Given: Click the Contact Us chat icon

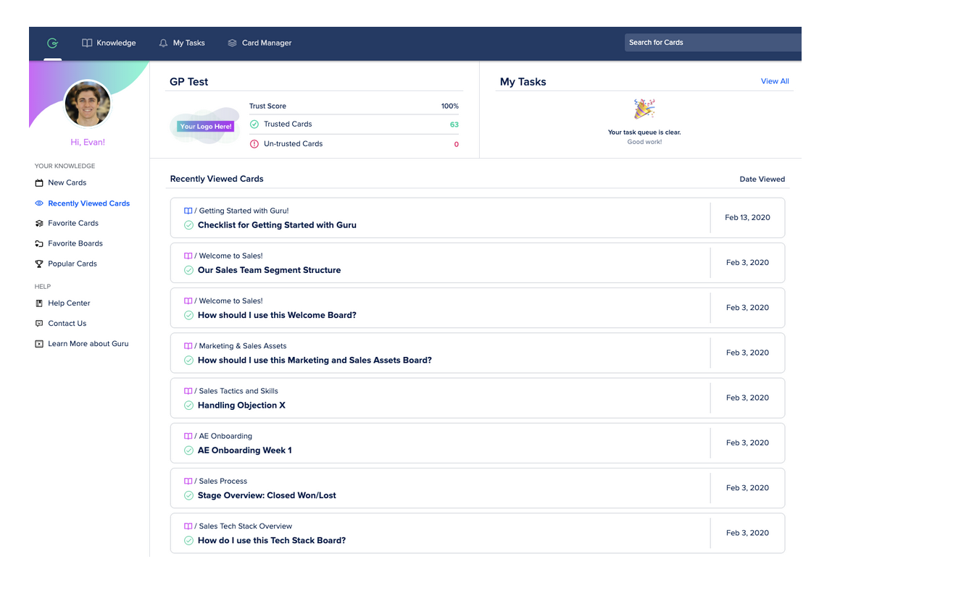Looking at the screenshot, I should coord(39,324).
